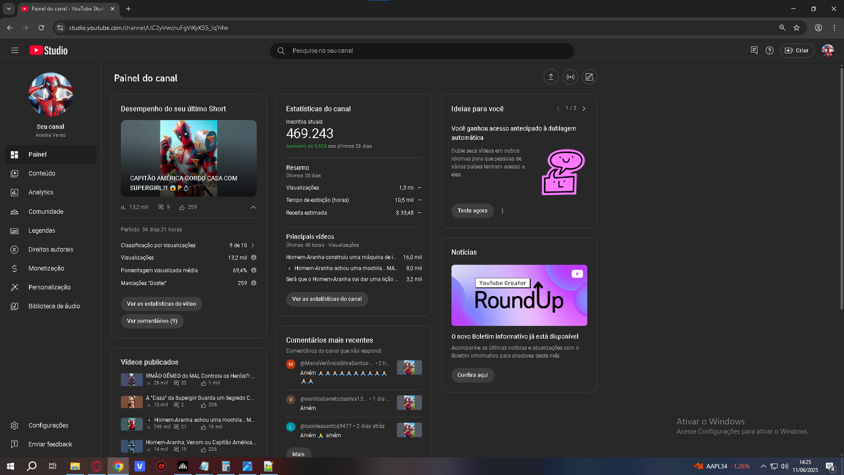The width and height of the screenshot is (844, 475).
Task: Open the help question mark icon
Action: [x=770, y=51]
